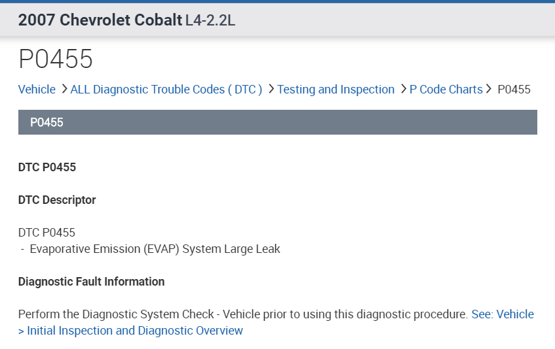Click the chevron right after Vehicle breadcrumb
This screenshot has width=555, height=349.
point(64,89)
